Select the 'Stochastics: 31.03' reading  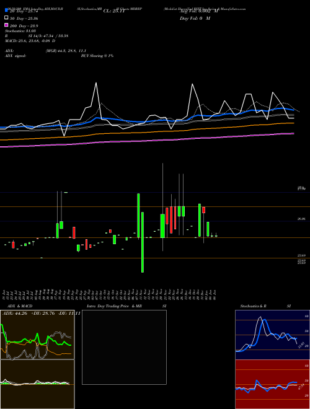point(20,31)
